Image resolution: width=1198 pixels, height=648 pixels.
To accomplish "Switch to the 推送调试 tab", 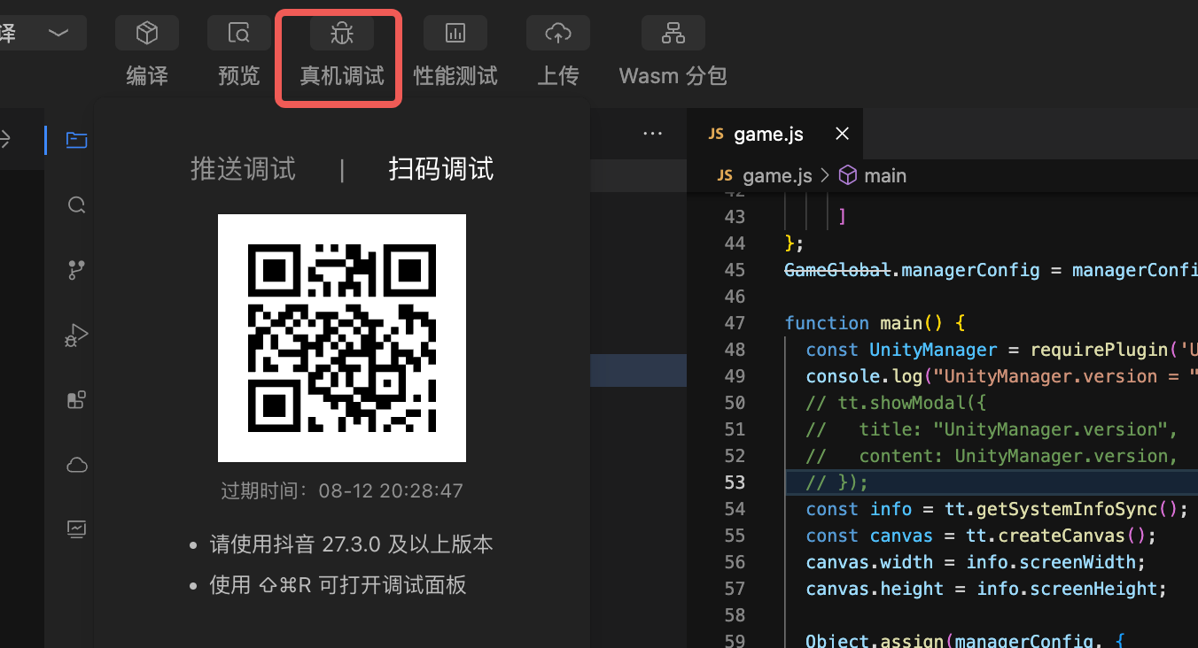I will [244, 169].
